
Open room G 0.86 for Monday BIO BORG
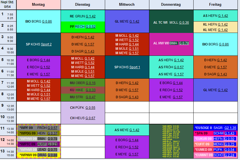(47, 21)
